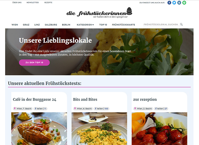199x145 pixels.
Task: Open the Newsletter link
Action: 33,3
